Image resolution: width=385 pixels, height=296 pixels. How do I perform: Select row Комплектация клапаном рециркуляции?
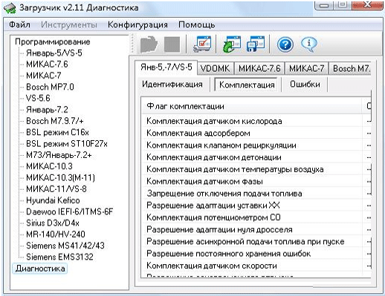click(256, 145)
